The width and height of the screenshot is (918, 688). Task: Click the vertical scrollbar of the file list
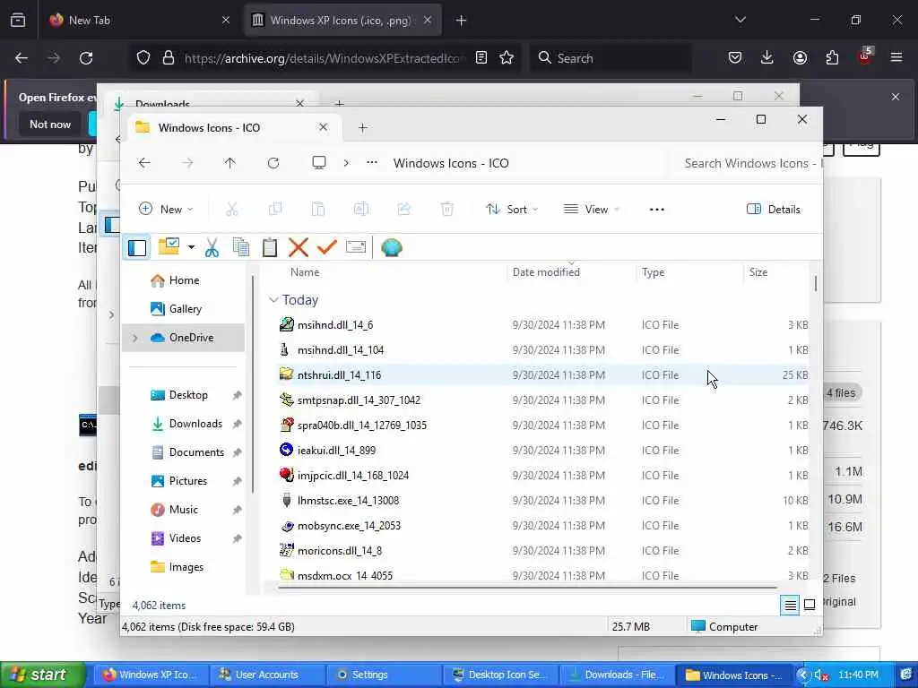(x=815, y=284)
